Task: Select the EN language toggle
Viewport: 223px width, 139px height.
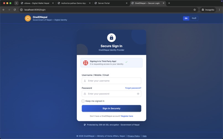Action: 186,18
